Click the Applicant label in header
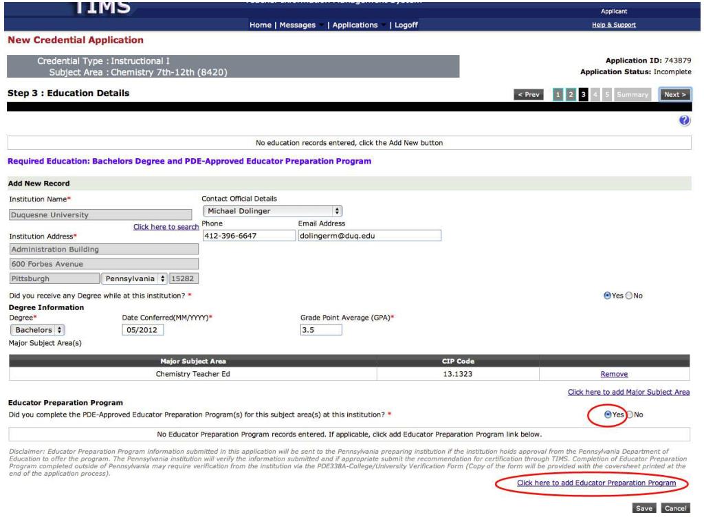Screen dimensions: 704x528 pyautogui.click(x=614, y=11)
